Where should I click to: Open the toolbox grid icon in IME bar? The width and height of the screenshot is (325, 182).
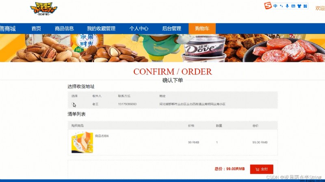(305, 6)
